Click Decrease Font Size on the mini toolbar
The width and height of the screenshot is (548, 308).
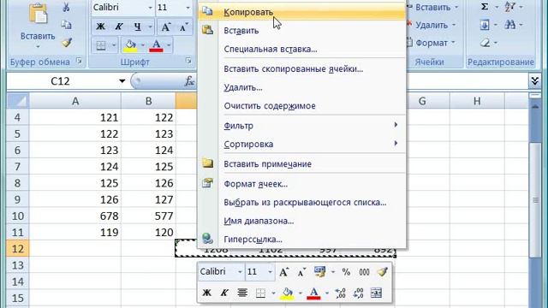click(301, 272)
